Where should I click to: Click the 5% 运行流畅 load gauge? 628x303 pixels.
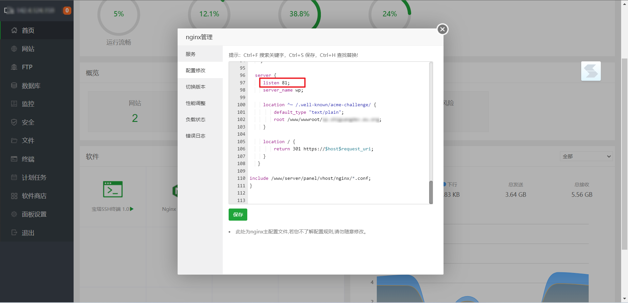click(x=119, y=15)
